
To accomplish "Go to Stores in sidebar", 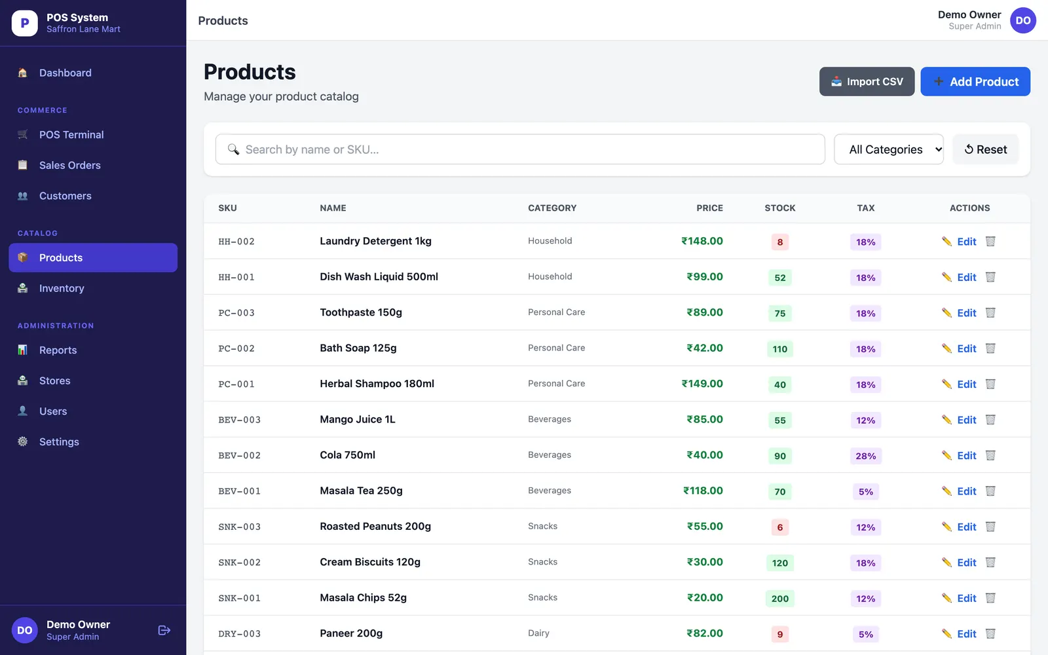I will point(93,381).
